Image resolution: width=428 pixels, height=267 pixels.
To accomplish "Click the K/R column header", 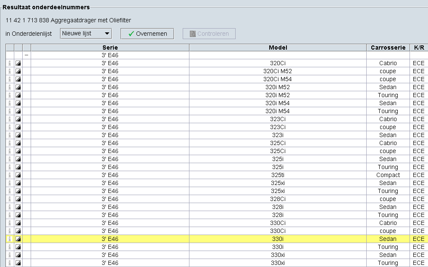I will (418, 48).
